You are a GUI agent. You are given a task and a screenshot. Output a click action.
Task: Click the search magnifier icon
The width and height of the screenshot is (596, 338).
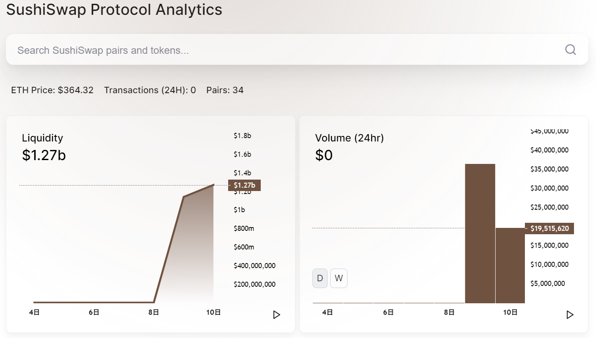tap(571, 50)
